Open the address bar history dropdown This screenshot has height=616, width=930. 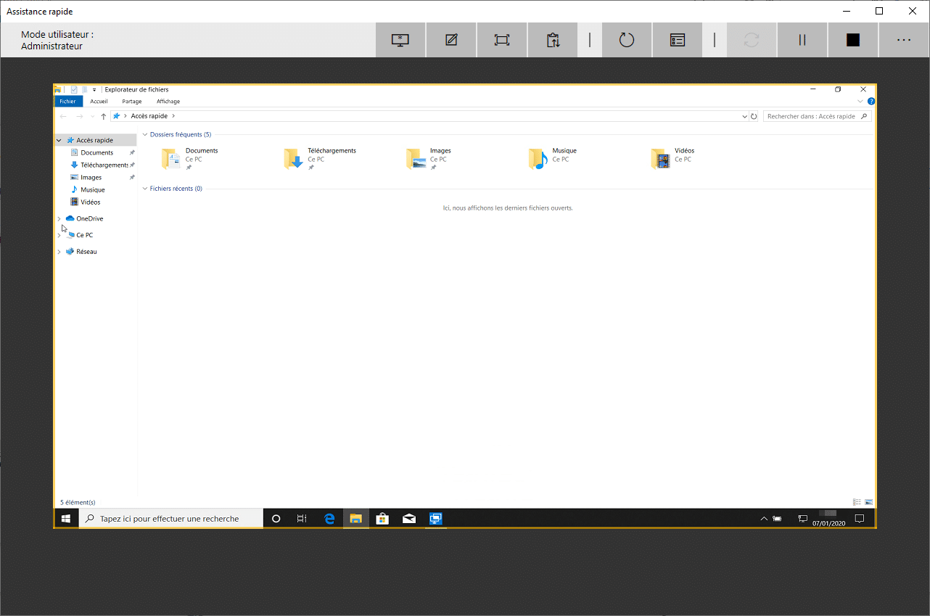[x=744, y=116]
